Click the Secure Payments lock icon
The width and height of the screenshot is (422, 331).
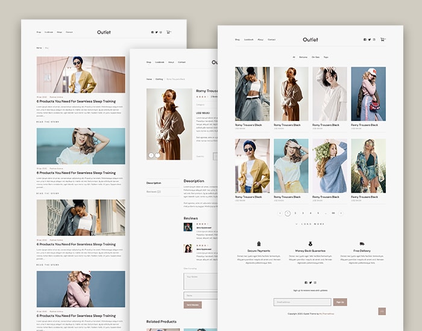coord(259,244)
